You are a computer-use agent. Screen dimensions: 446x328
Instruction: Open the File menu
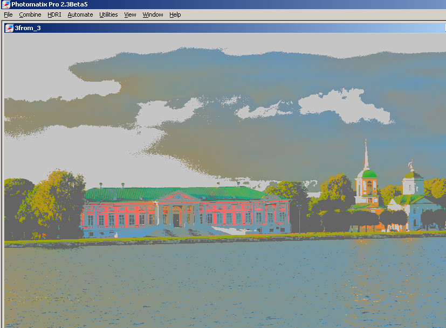[x=8, y=15]
